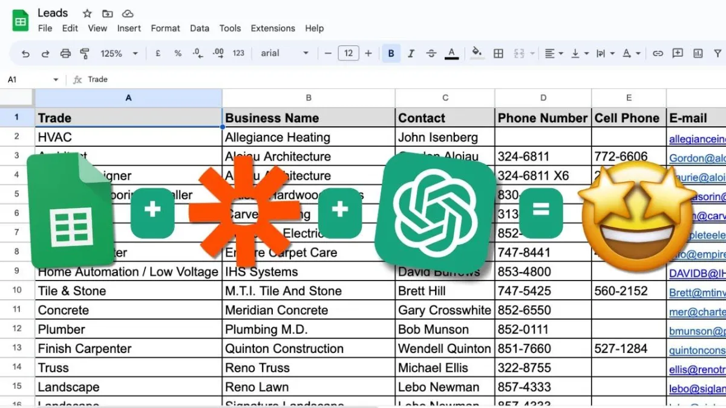Open more number formats (123)
726x408 pixels.
[x=238, y=53]
